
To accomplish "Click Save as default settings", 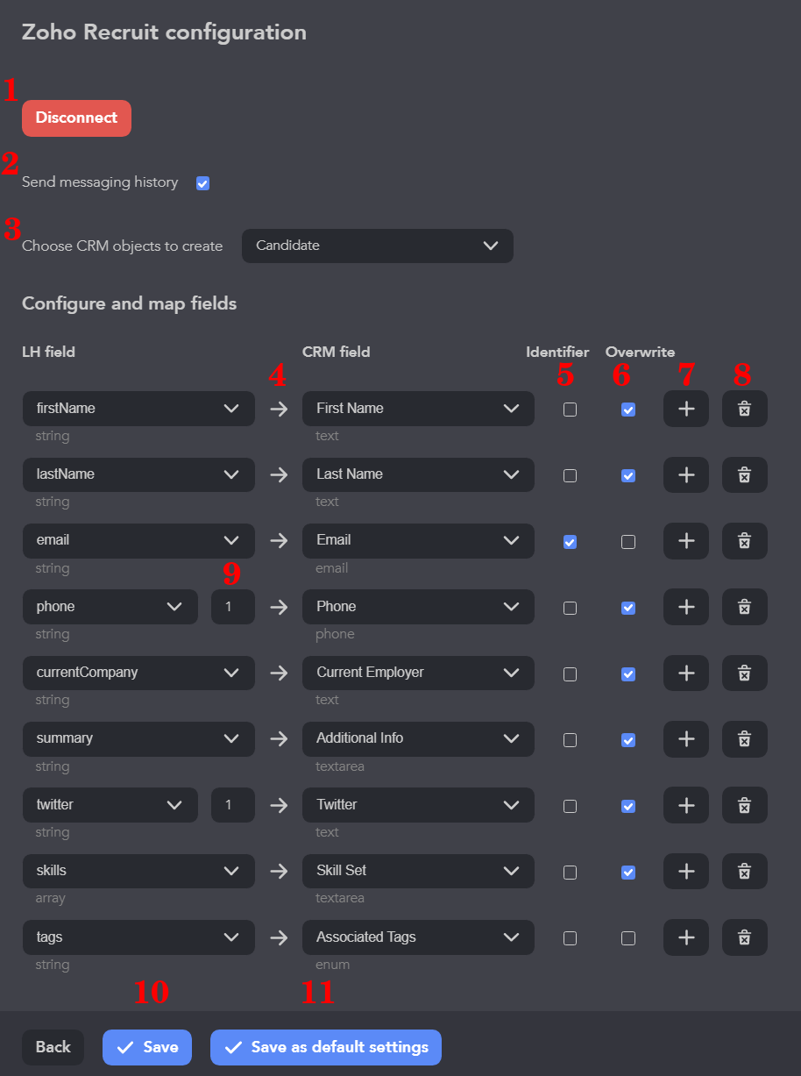I will [326, 1047].
